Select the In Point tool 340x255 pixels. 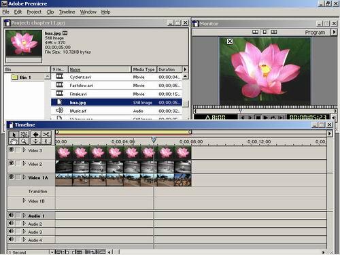46,141
